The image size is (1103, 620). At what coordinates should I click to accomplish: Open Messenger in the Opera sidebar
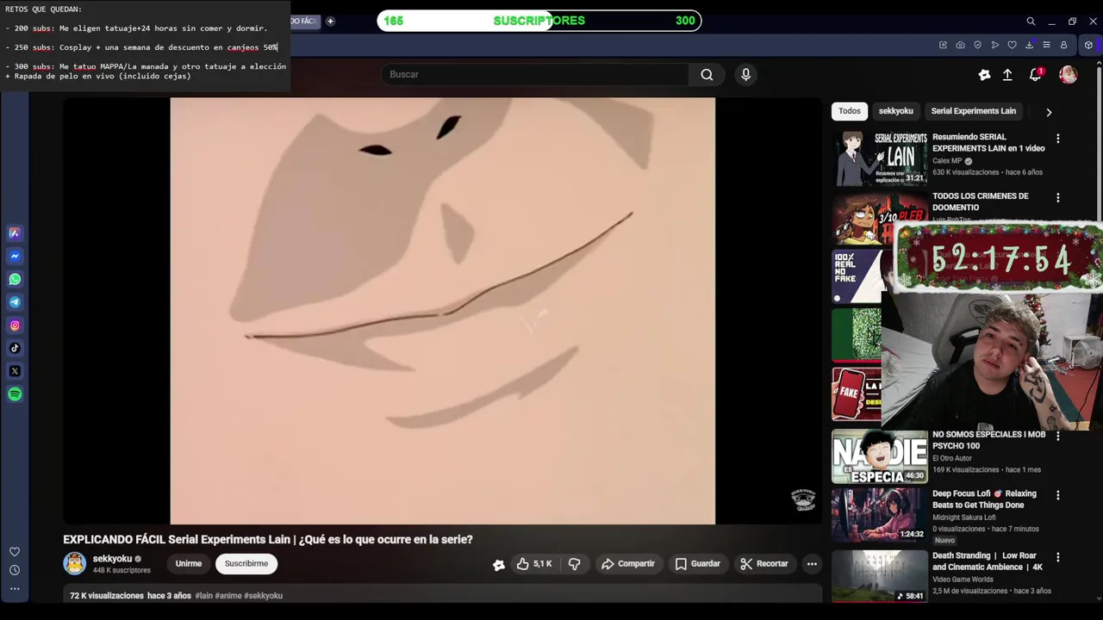(15, 256)
